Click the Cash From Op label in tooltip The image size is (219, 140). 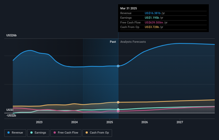130,27
